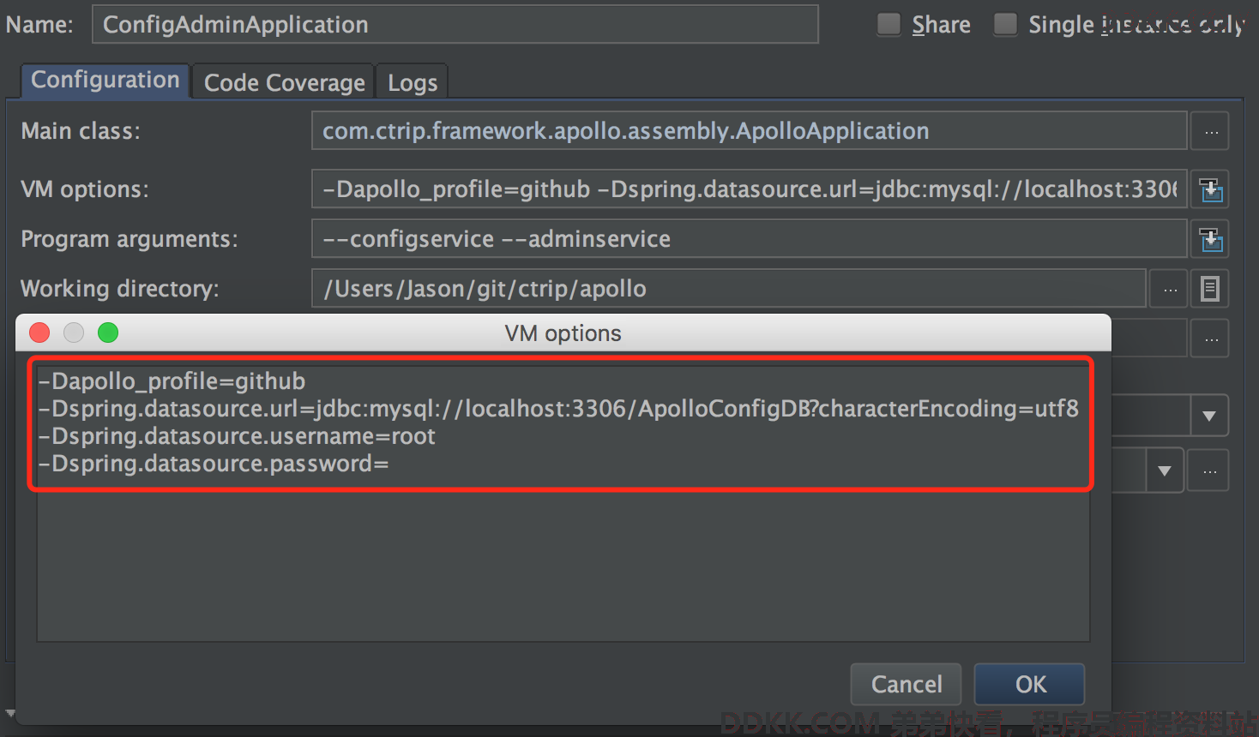Cancel the VM options dialog
1259x737 pixels.
tap(906, 684)
